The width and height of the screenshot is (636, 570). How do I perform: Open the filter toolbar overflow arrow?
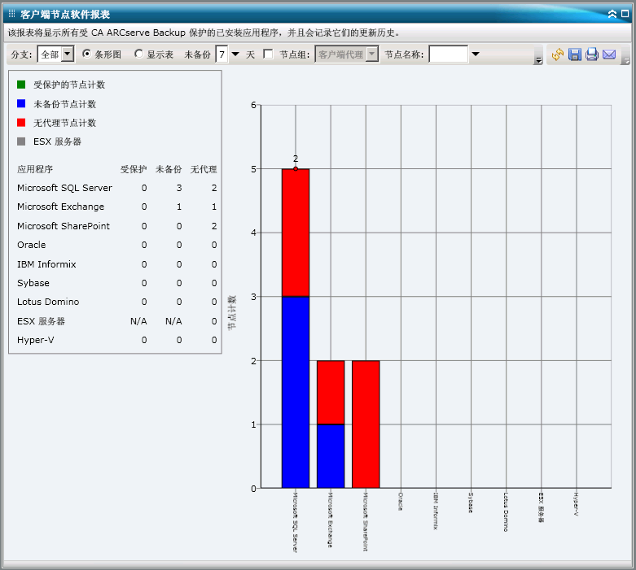[x=538, y=60]
